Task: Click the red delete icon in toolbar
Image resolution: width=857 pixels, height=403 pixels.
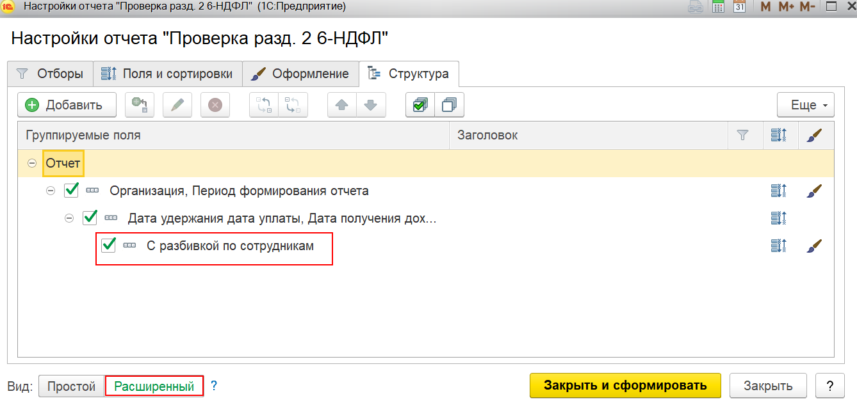Action: (x=215, y=105)
